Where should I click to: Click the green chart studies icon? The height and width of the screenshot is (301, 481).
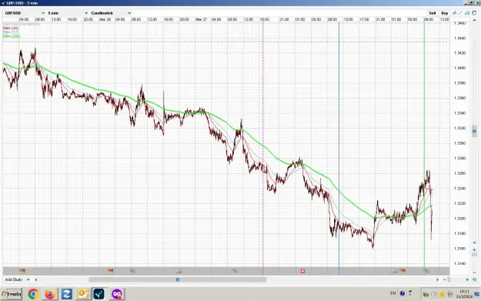tap(454, 13)
